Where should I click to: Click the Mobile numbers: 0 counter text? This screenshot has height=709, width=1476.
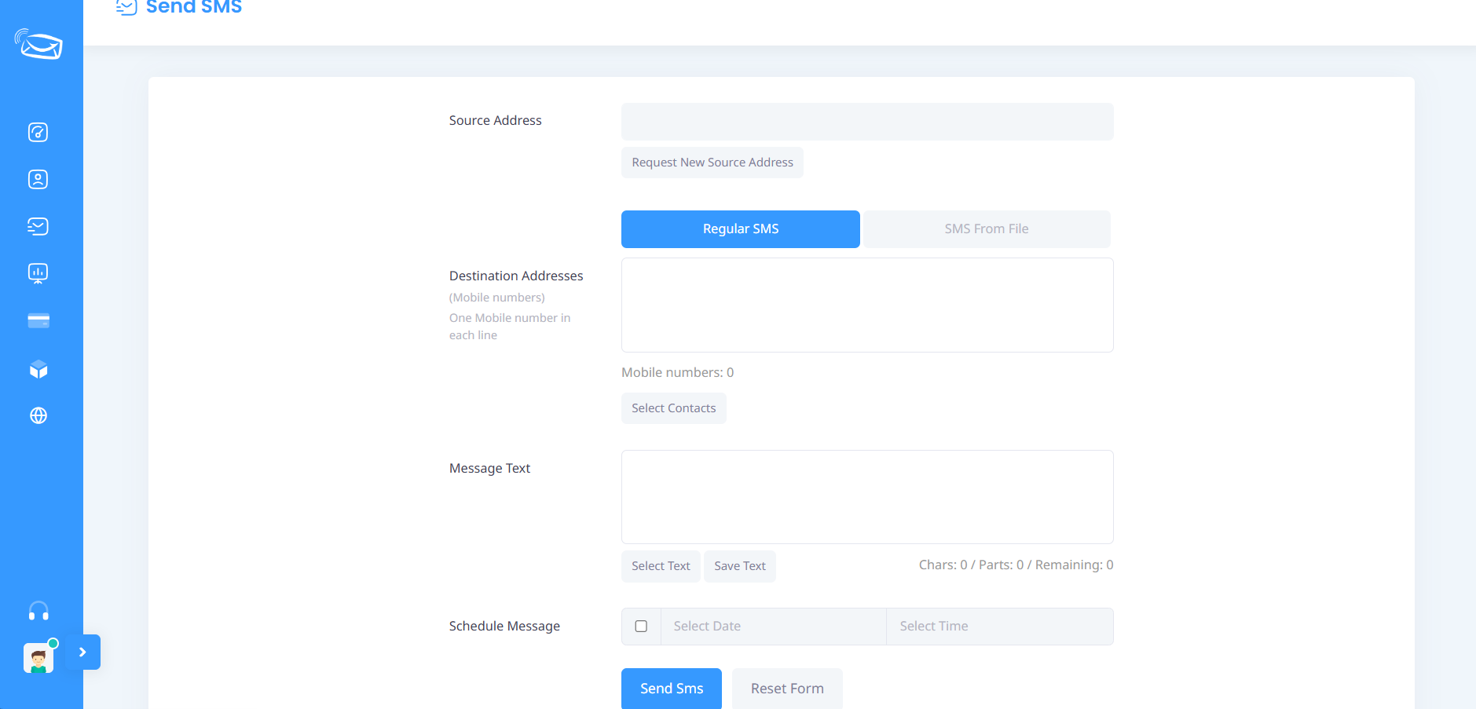678,372
